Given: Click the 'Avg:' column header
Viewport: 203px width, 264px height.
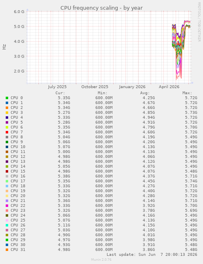Looking at the screenshot, I should click(x=145, y=93).
